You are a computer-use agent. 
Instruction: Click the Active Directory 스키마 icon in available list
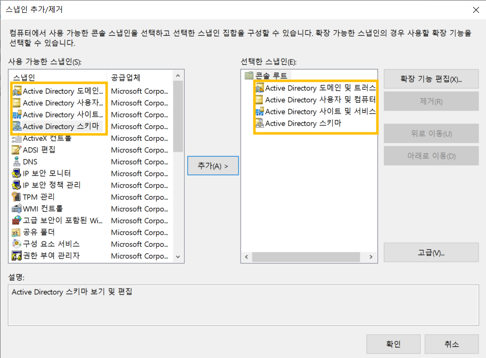click(x=17, y=126)
